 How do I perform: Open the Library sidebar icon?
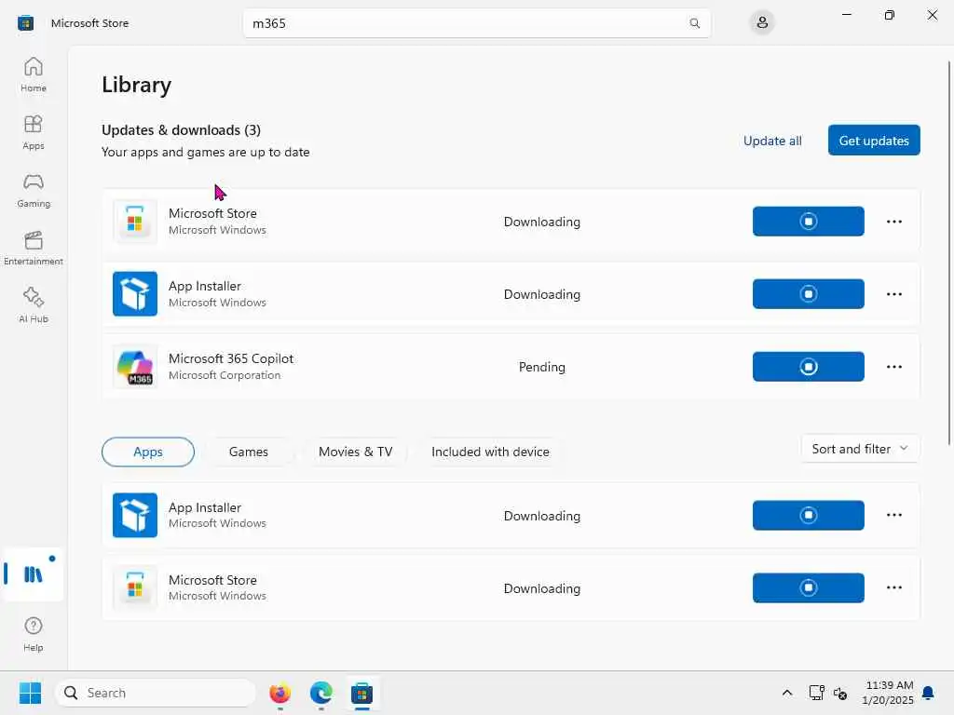pos(34,573)
